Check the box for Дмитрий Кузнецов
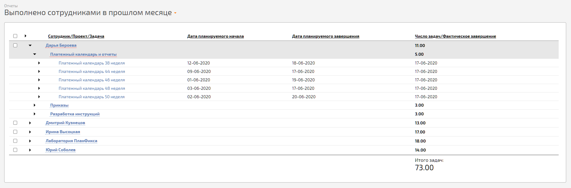The height and width of the screenshot is (188, 571). 15,123
